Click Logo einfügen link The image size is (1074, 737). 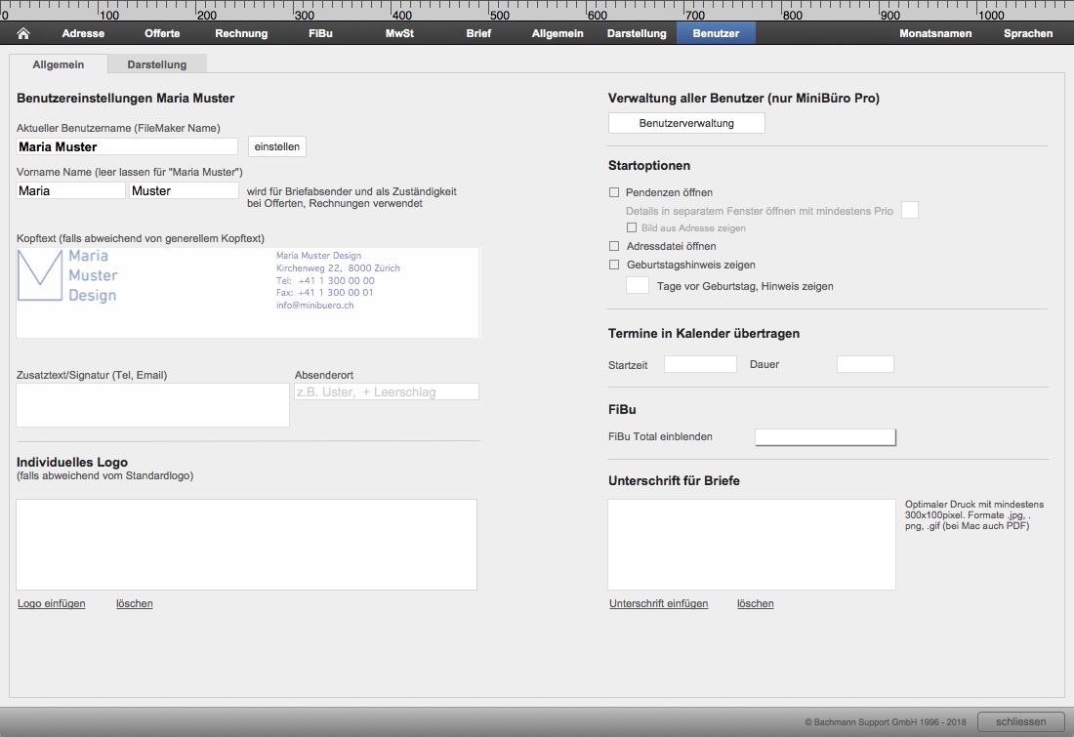(52, 603)
